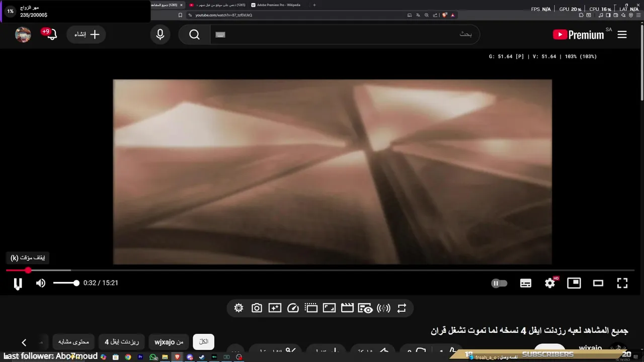Select the من wjxajo filter chip

(x=169, y=342)
